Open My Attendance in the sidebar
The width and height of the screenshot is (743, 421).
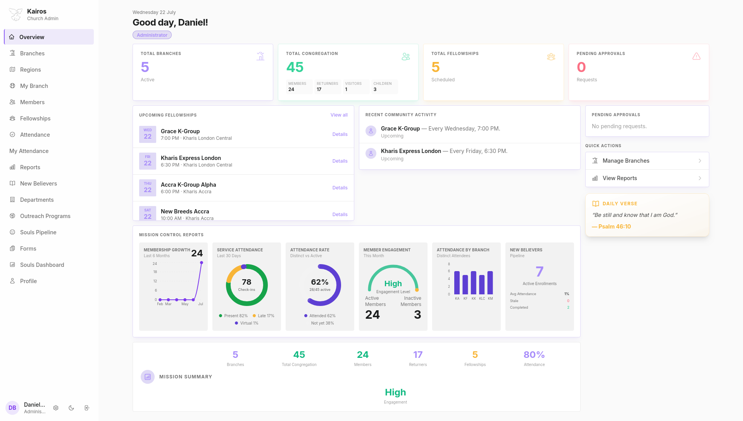[x=49, y=151]
